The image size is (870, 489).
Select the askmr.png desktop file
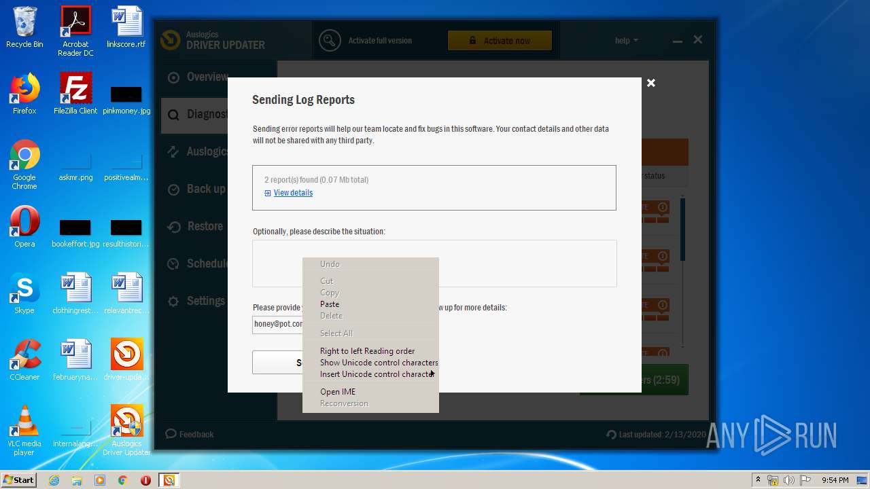(75, 168)
